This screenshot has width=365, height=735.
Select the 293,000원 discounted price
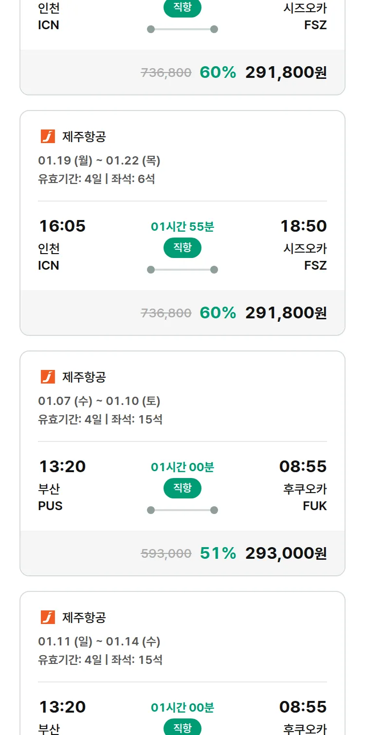286,553
